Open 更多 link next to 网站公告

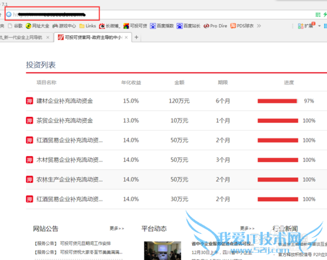[x=116, y=228]
